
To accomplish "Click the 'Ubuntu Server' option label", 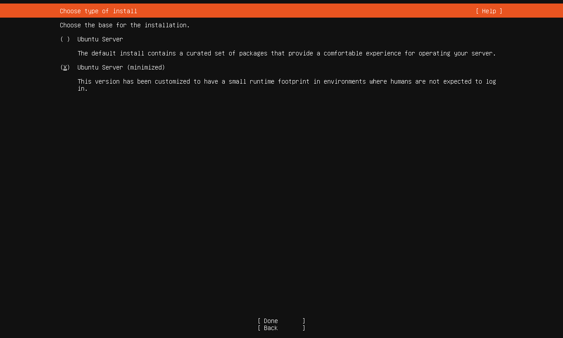I will tap(100, 39).
